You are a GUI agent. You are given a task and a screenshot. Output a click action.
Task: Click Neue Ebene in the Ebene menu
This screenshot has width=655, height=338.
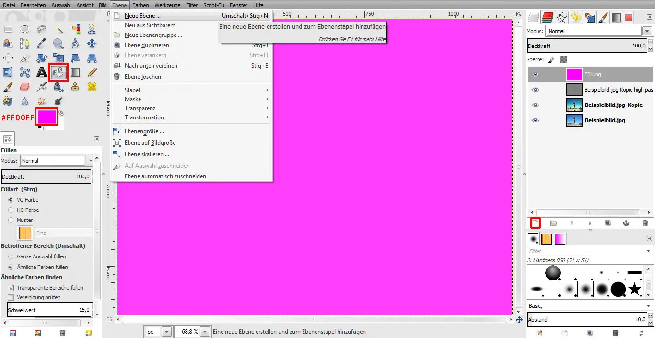point(142,16)
